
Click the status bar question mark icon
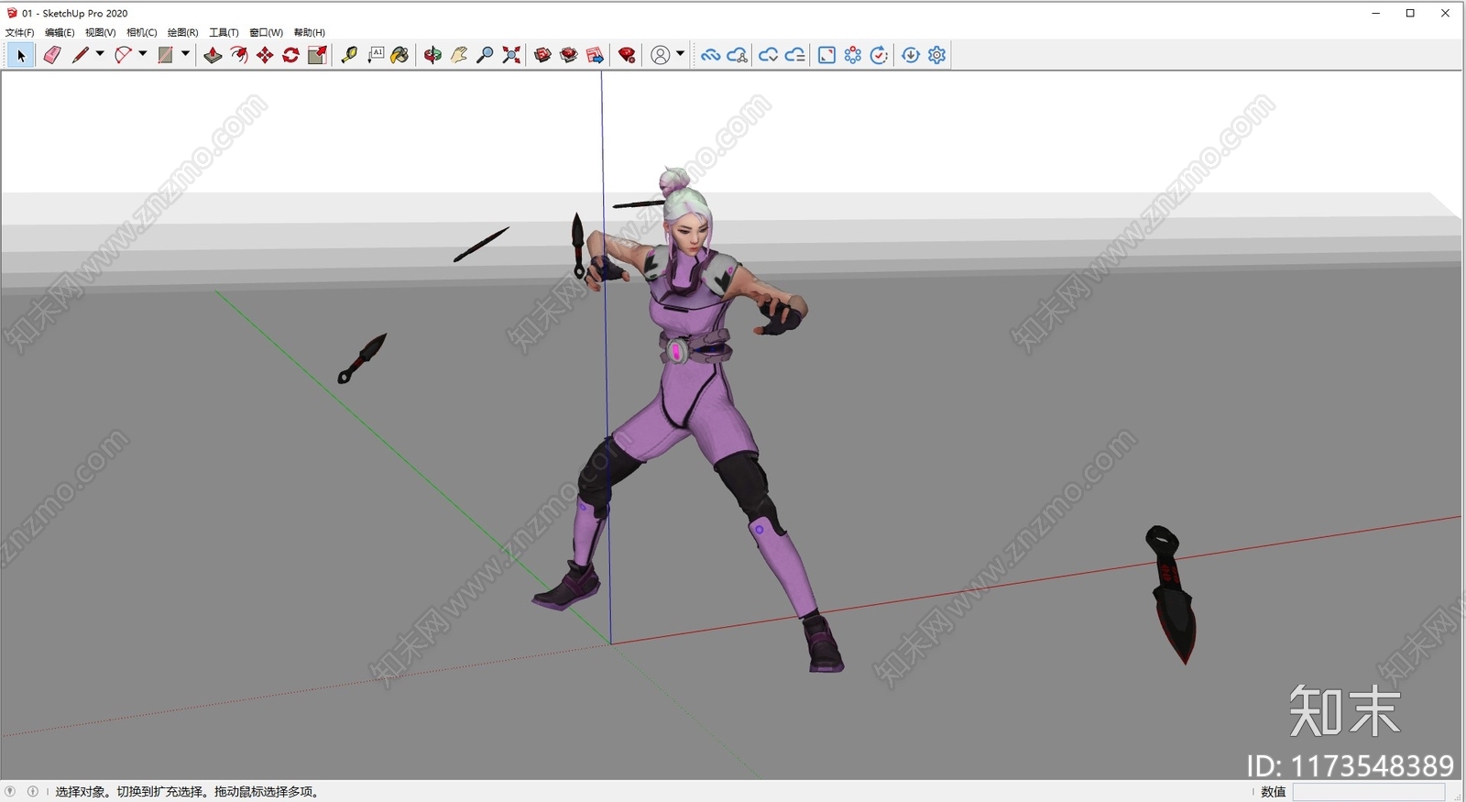(x=10, y=791)
